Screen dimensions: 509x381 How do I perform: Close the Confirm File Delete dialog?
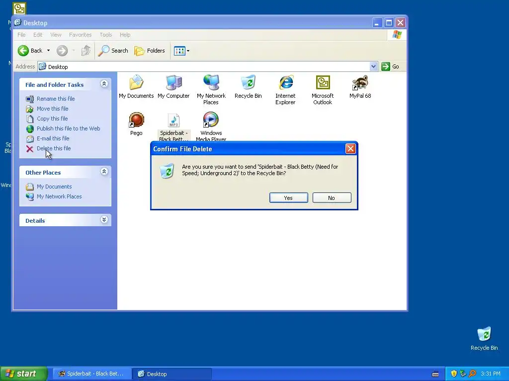(x=350, y=149)
